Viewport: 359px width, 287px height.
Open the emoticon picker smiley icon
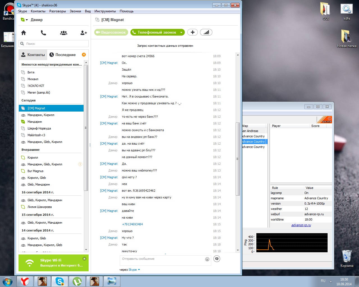click(x=207, y=259)
